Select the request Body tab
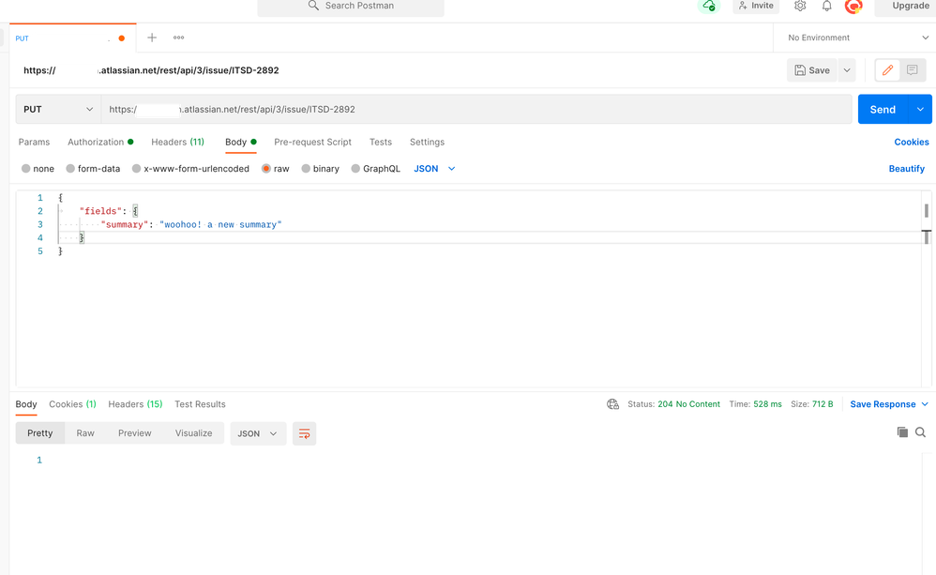 coord(241,142)
